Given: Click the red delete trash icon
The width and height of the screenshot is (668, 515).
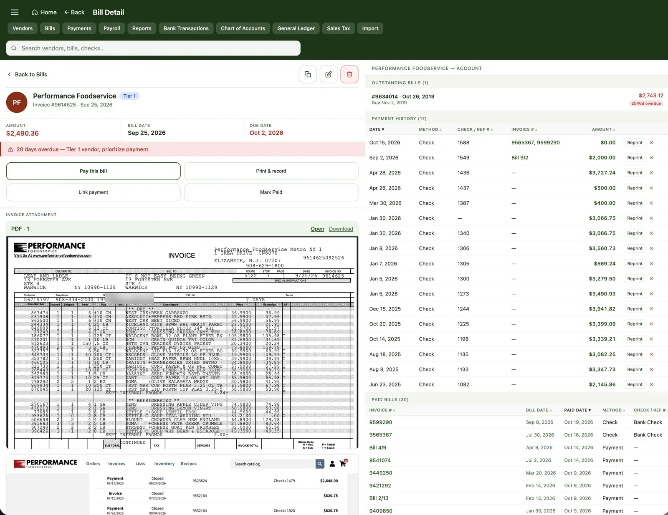Looking at the screenshot, I should (349, 74).
